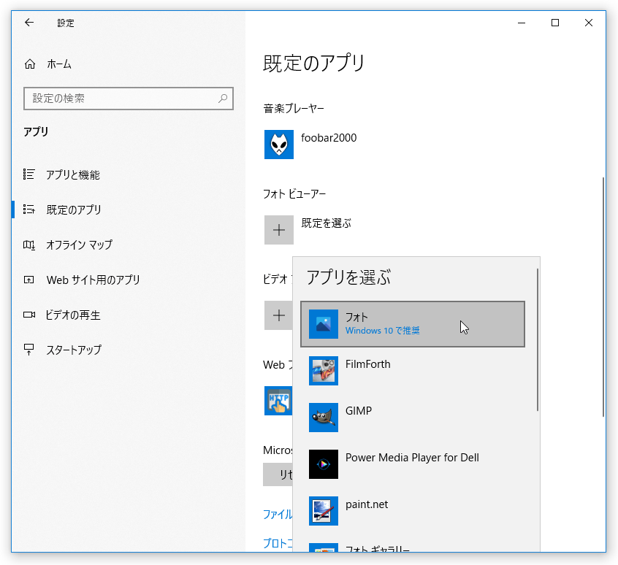This screenshot has height=565, width=618.
Task: Maximize the Settings window
Action: point(555,23)
